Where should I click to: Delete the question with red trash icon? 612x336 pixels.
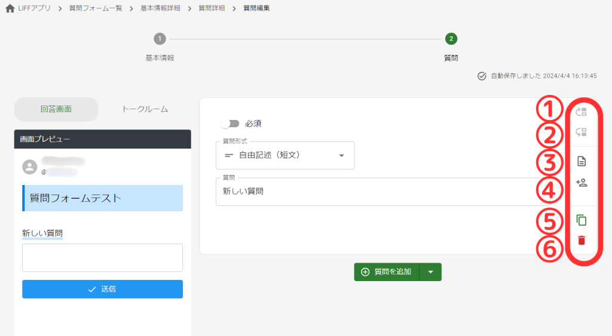581,241
